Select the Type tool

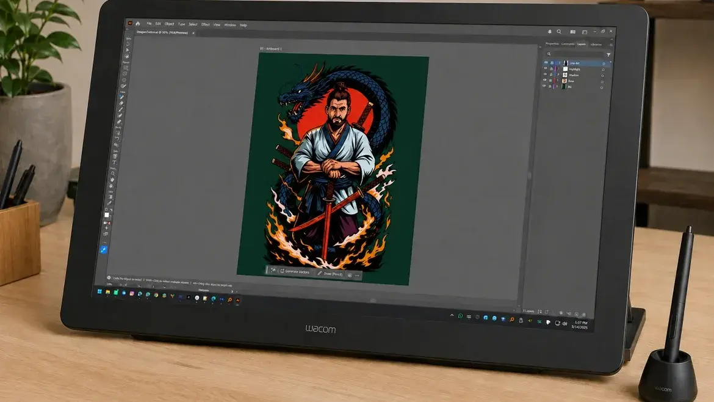(115, 163)
